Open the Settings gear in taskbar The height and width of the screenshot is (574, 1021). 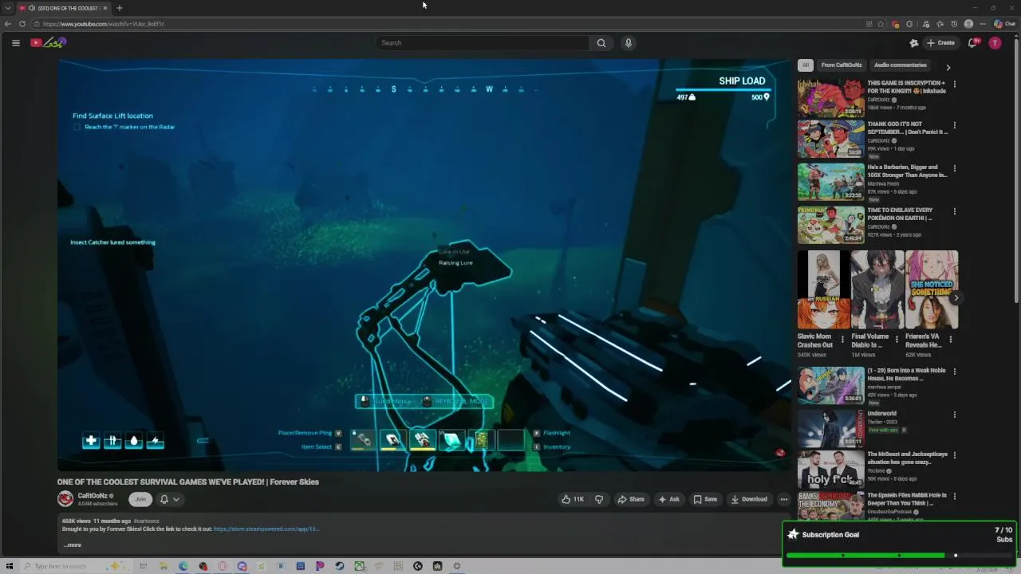[x=457, y=566]
